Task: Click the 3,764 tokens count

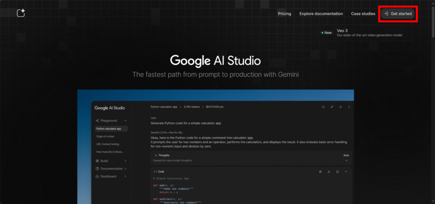Action: coord(192,107)
